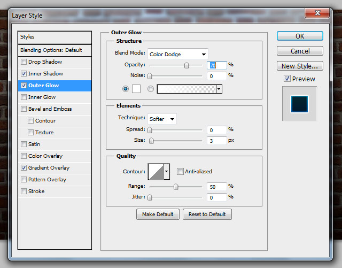Screen dimensions: 342x268
Task: Expand the Contour picker arrow
Action: (167, 172)
